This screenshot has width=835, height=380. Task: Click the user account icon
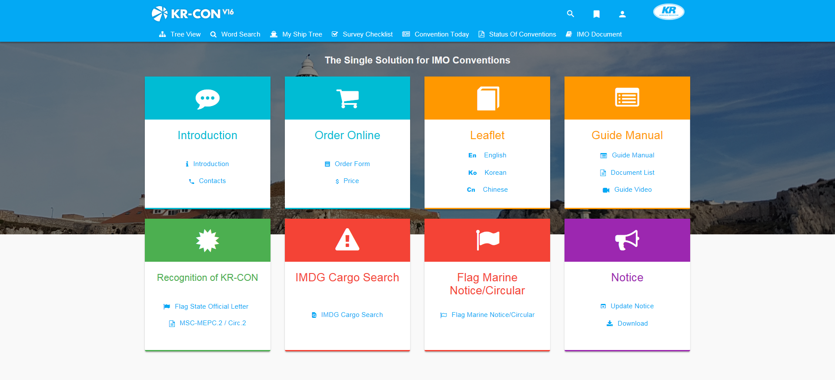622,14
